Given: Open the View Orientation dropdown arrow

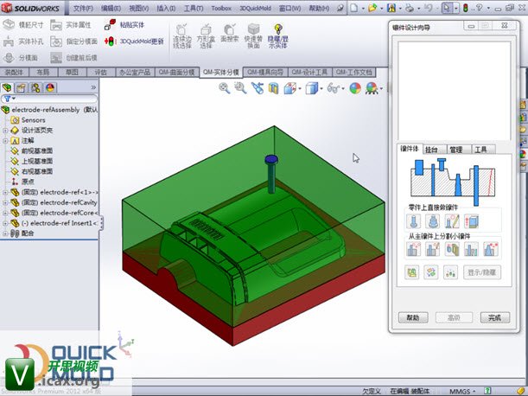Looking at the screenshot, I should (x=300, y=89).
